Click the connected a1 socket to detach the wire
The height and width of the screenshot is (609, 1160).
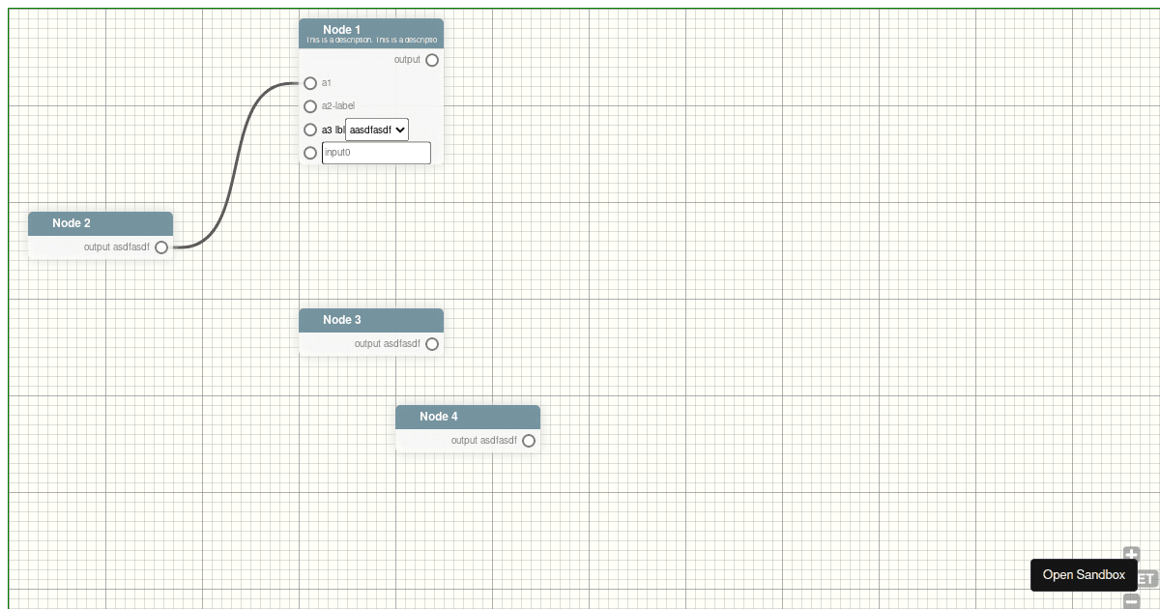[x=310, y=83]
